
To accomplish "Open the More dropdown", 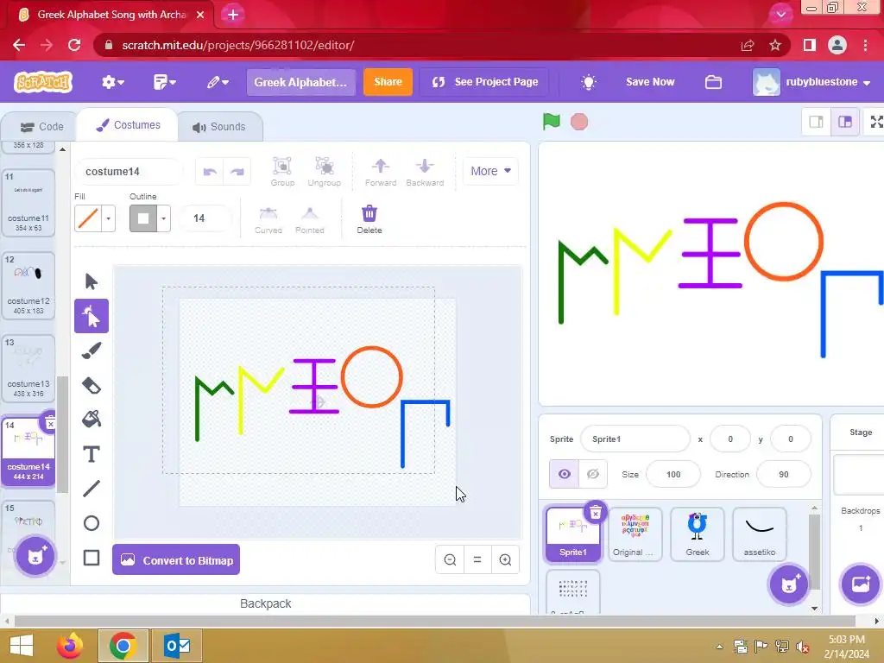I will (x=490, y=171).
